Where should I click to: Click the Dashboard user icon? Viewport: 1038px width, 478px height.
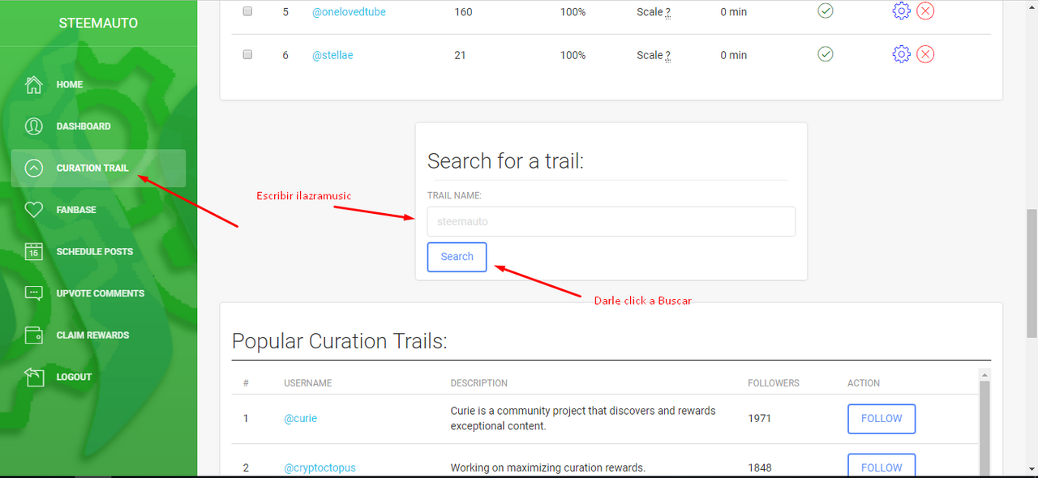[34, 126]
